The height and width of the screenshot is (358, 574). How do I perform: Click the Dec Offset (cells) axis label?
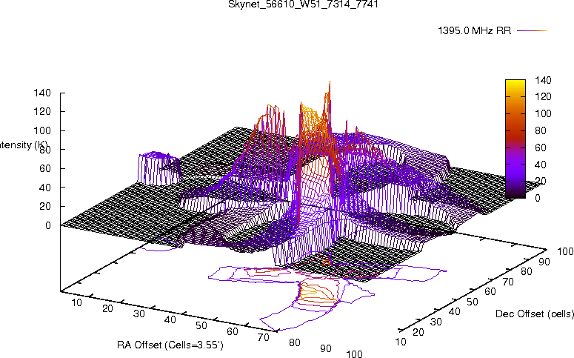point(535,314)
